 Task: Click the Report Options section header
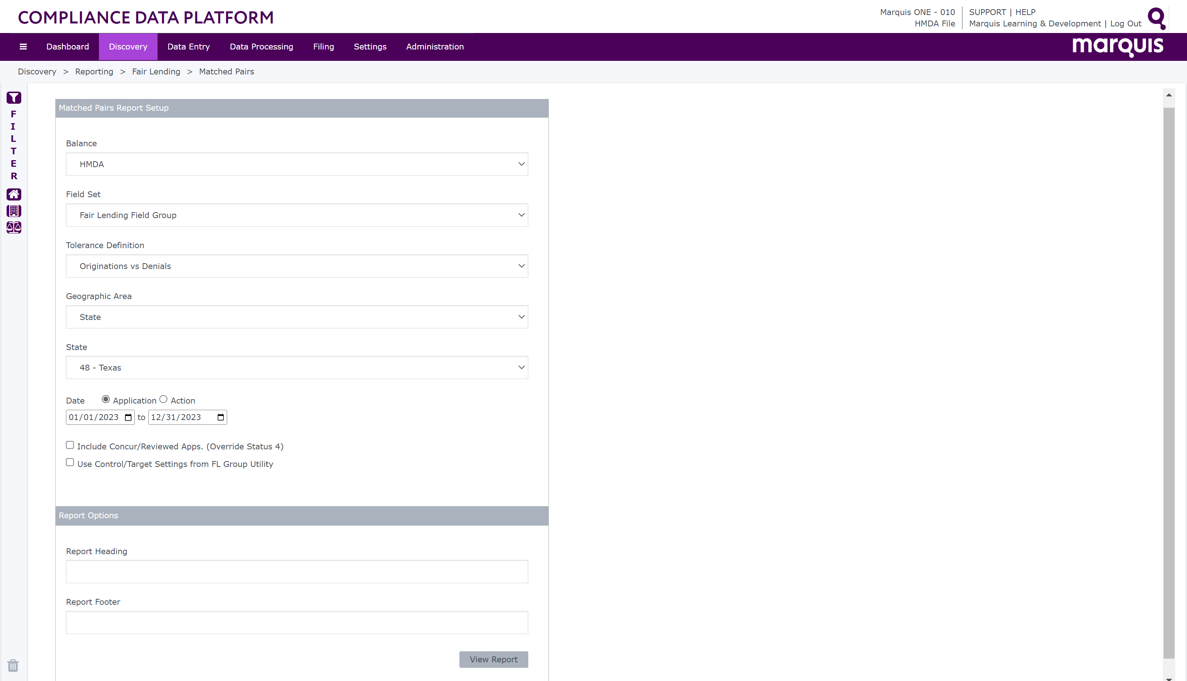pyautogui.click(x=302, y=515)
